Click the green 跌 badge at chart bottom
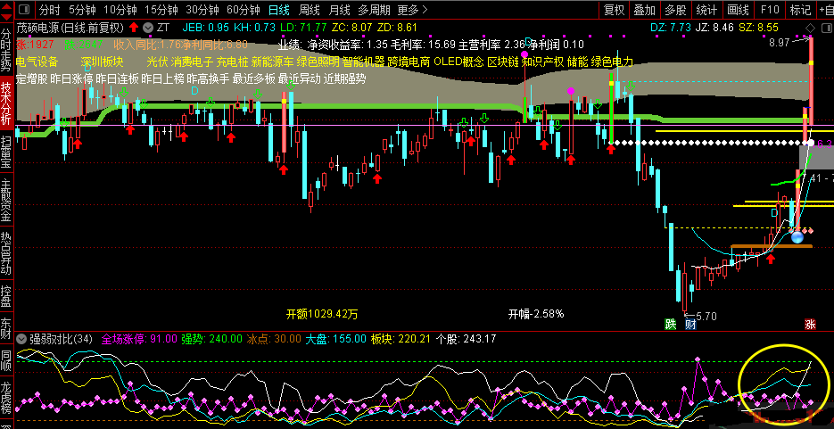The width and height of the screenshot is (834, 429). click(671, 324)
